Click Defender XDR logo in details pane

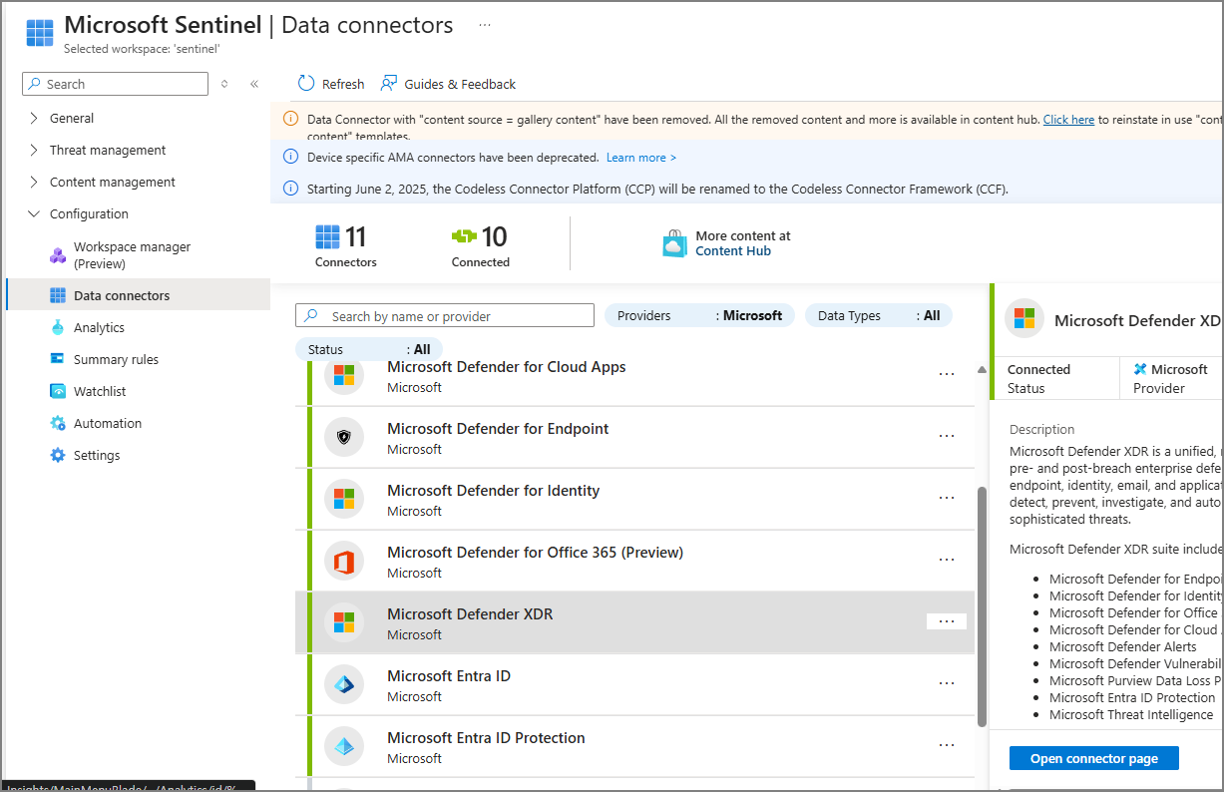(x=1023, y=318)
